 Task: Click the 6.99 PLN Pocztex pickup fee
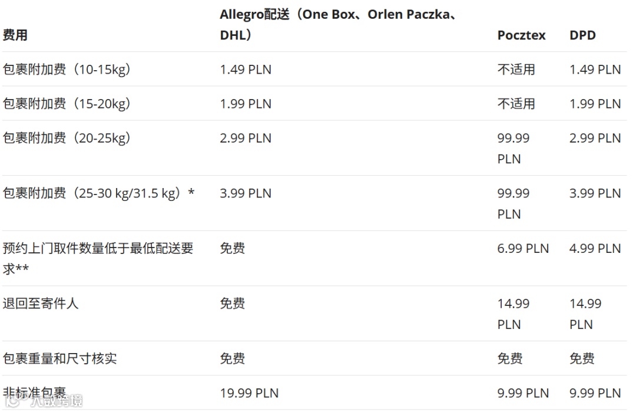(x=523, y=249)
